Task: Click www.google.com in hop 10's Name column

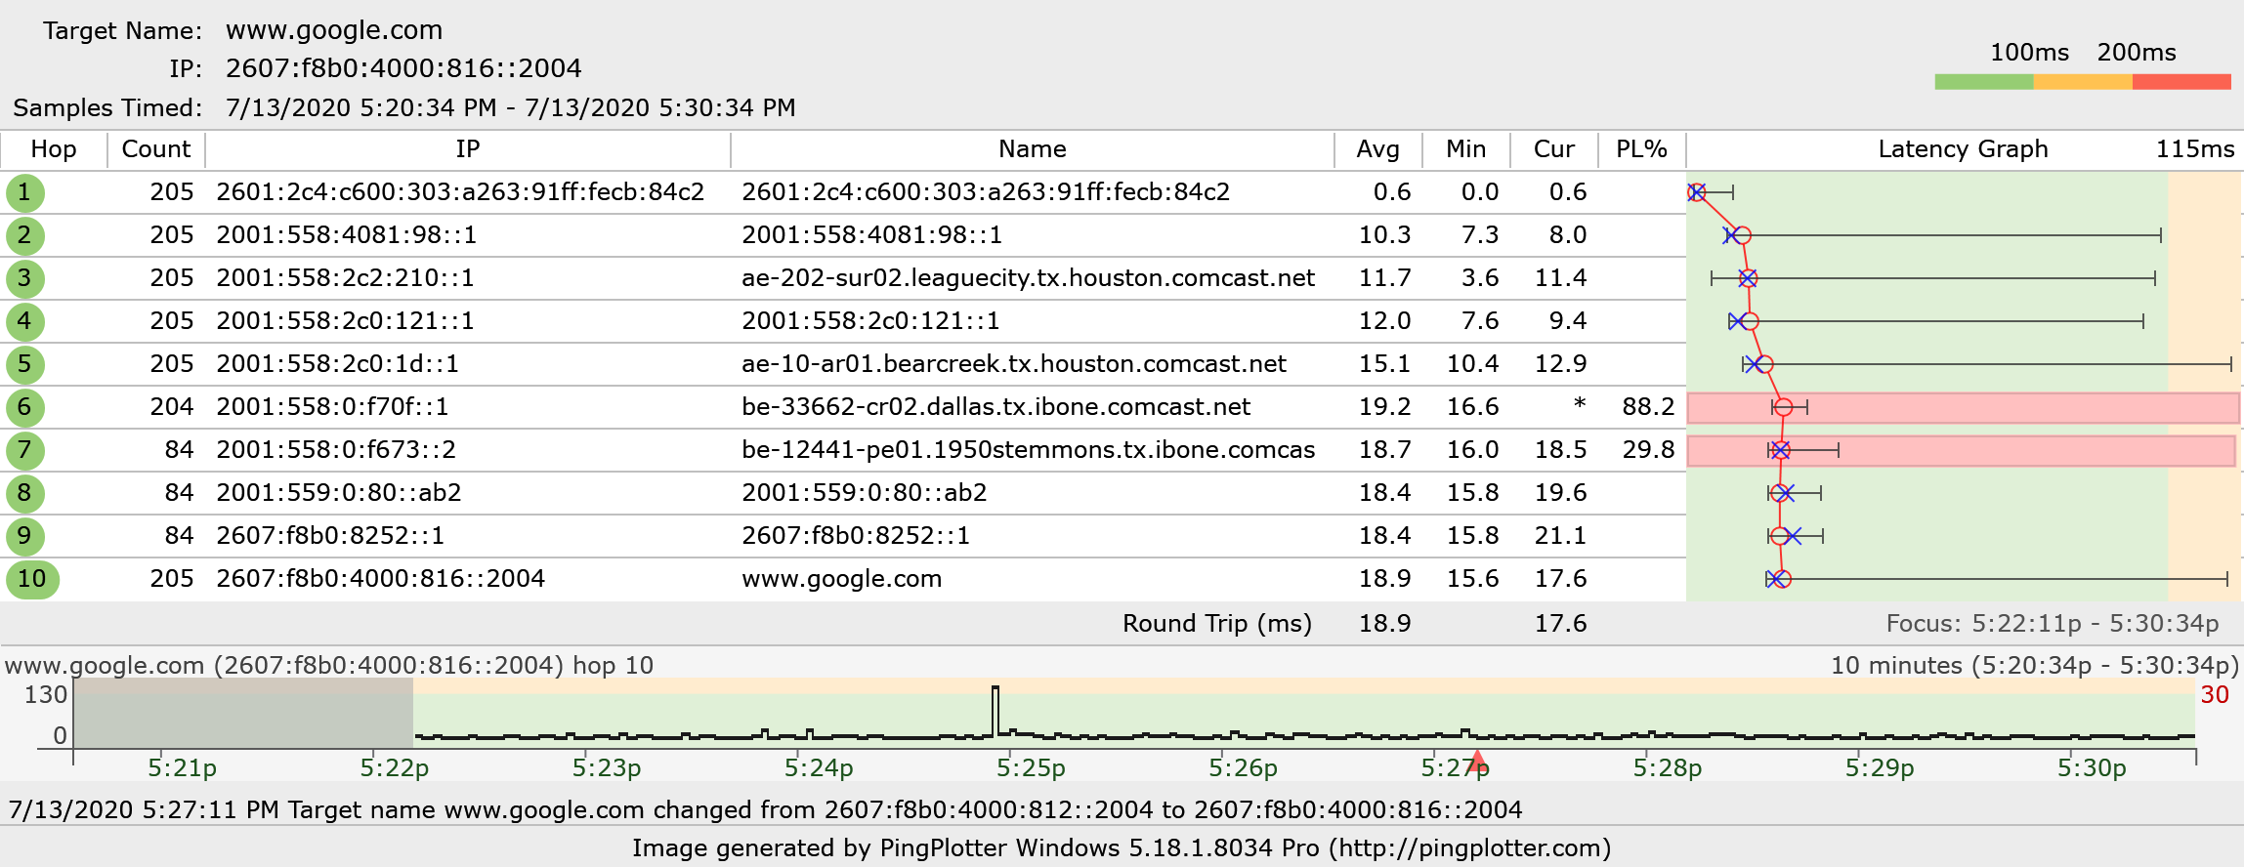Action: (841, 579)
